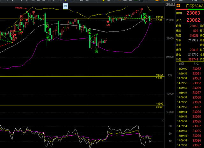Click the Fibonacci level label 23092 / 1.382
Image resolution: width=204 pixels, height=148 pixels.
pos(159,19)
